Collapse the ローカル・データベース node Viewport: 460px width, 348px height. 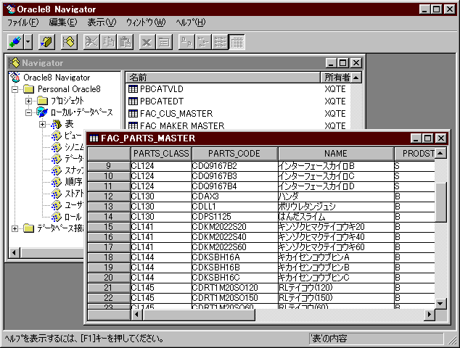coord(28,112)
